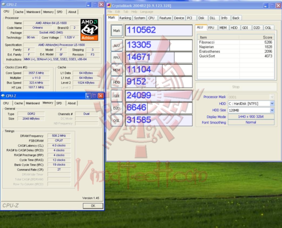Click the total Mark score 110562 field
This screenshot has height=228, width=282.
159,30
